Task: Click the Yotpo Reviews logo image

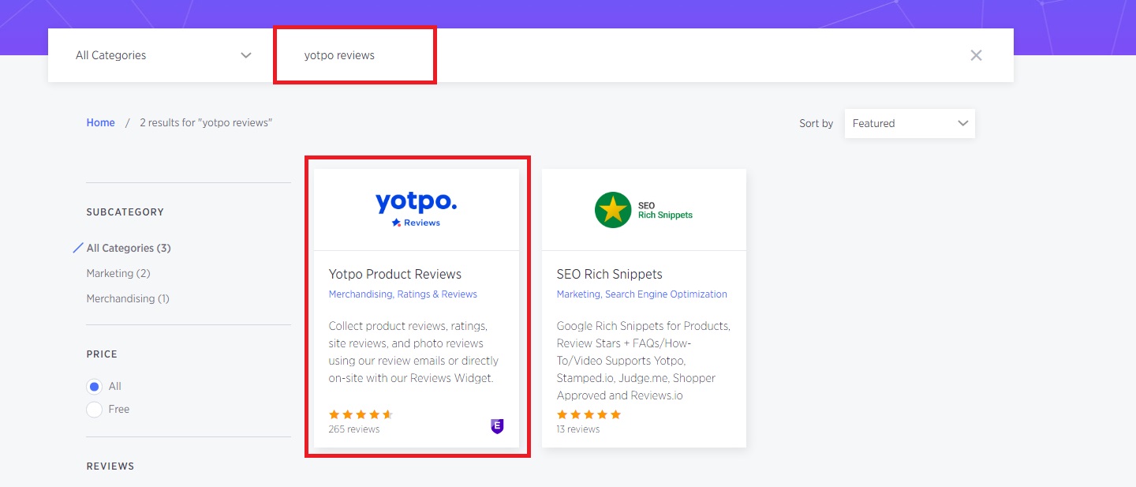Action: [x=416, y=209]
